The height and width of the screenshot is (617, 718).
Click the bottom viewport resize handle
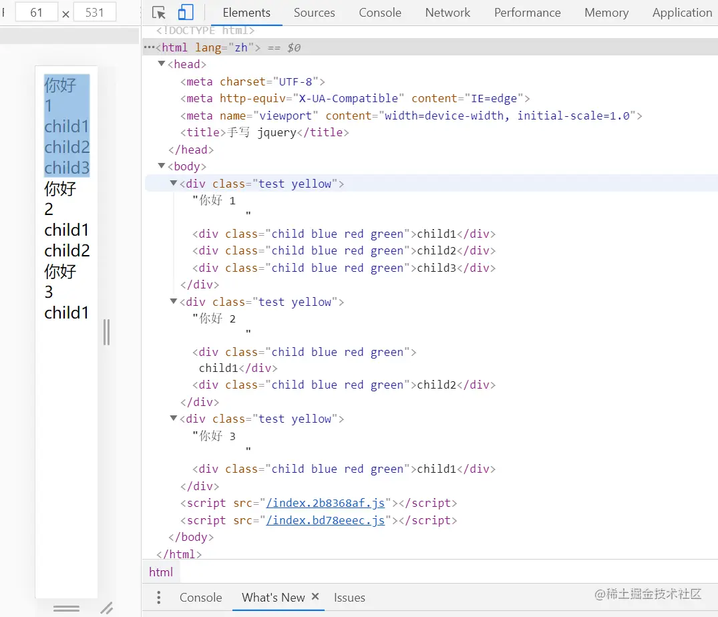66,608
